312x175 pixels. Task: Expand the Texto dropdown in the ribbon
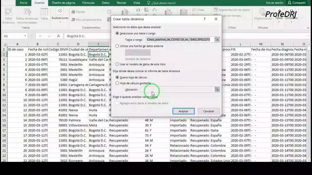click(279, 21)
